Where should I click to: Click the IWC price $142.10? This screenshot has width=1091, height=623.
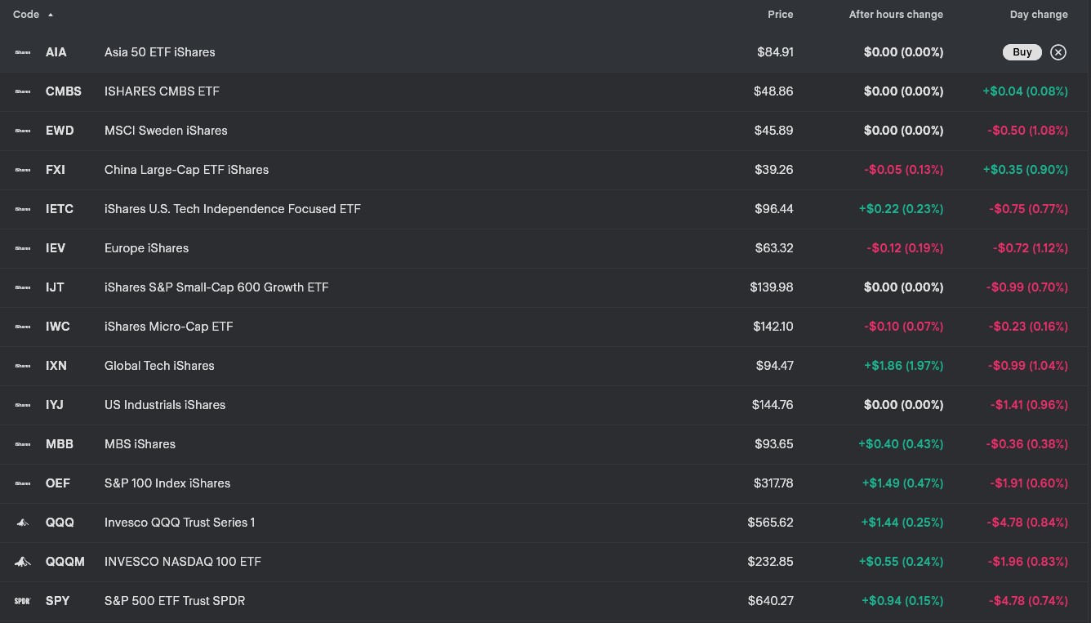773,327
